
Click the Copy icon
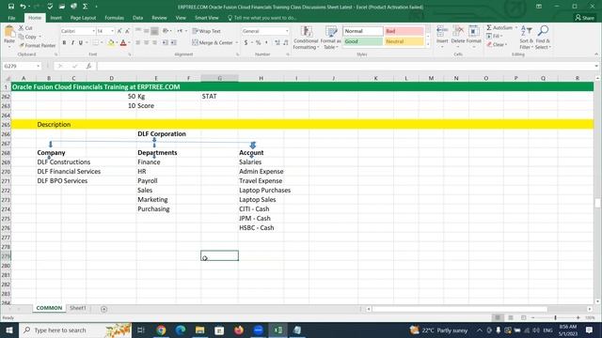tap(22, 37)
